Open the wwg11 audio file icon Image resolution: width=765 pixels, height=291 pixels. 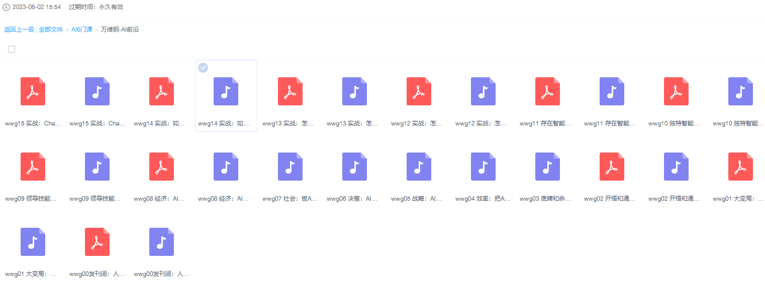click(x=612, y=91)
